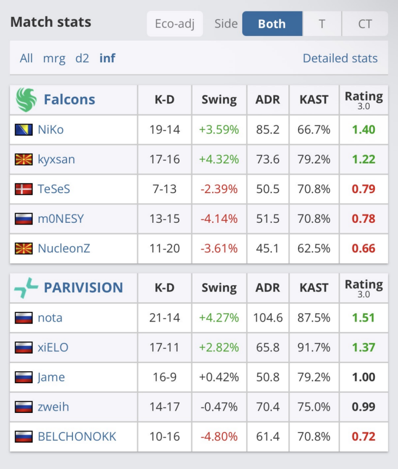Toggle the Eco-adj stats option

(175, 24)
